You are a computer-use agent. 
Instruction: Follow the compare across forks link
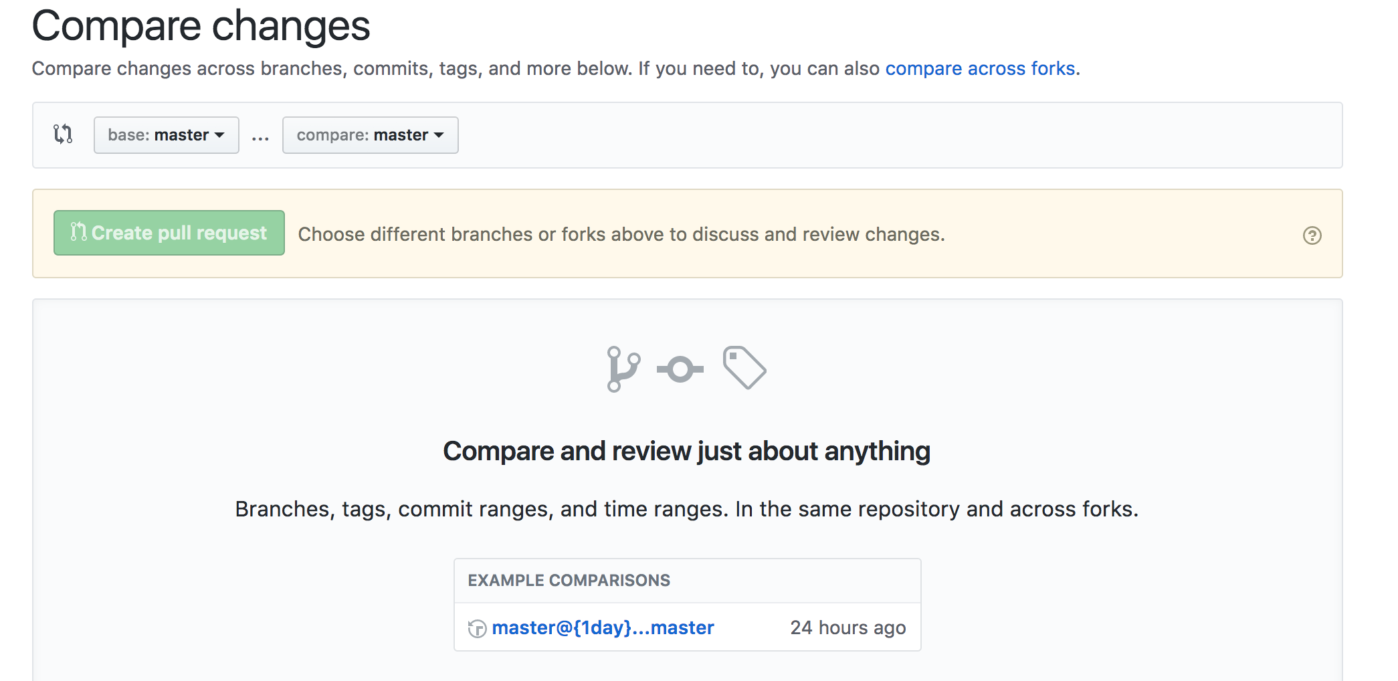(980, 68)
